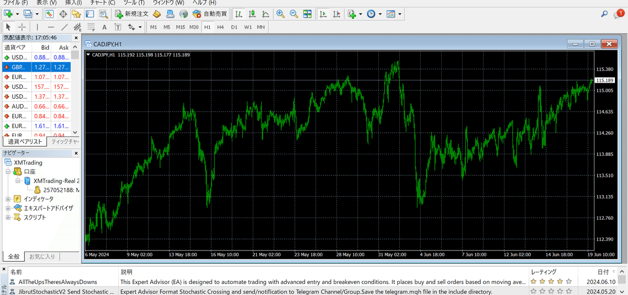
Task: Switch to M15 timeframe
Action: point(181,27)
